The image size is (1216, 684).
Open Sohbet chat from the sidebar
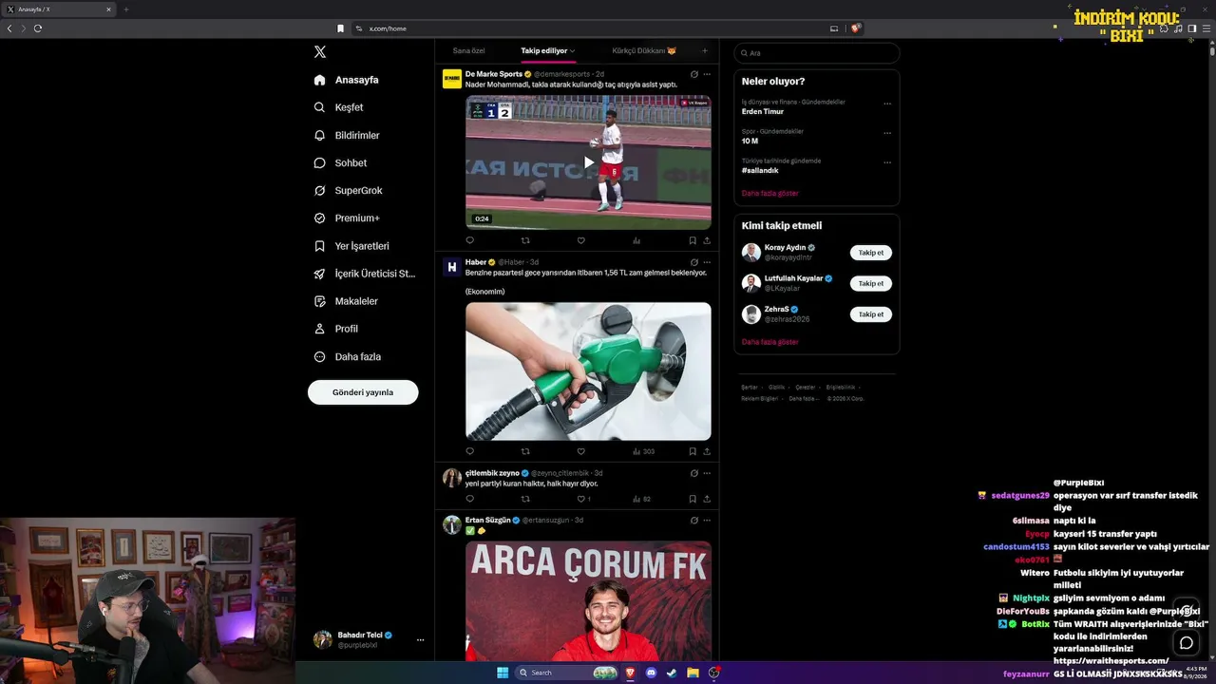[320, 162]
